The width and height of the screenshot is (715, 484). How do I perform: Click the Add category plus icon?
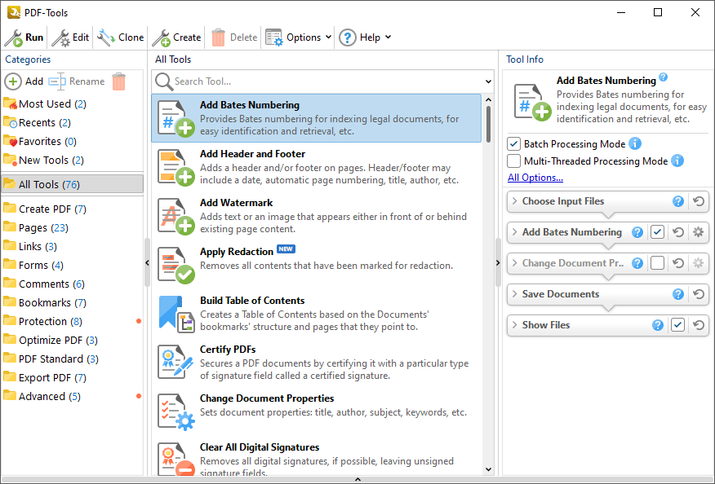(14, 81)
